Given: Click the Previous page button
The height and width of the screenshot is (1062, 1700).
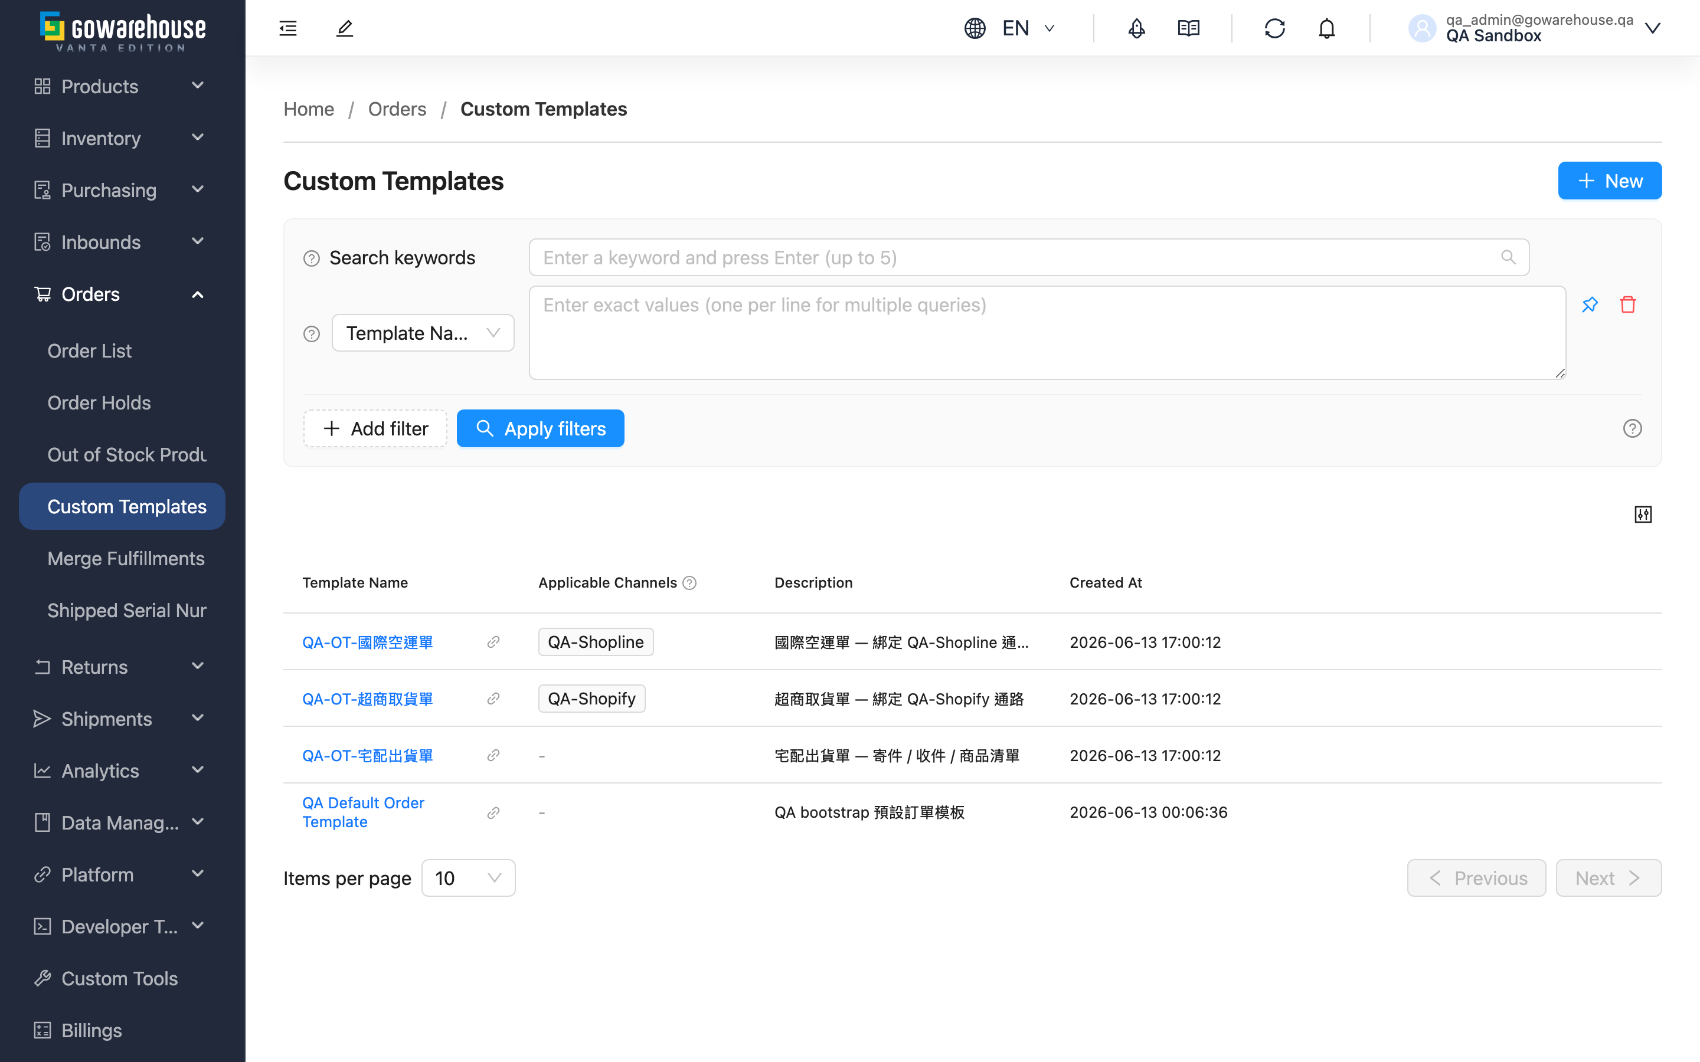Looking at the screenshot, I should [1477, 878].
